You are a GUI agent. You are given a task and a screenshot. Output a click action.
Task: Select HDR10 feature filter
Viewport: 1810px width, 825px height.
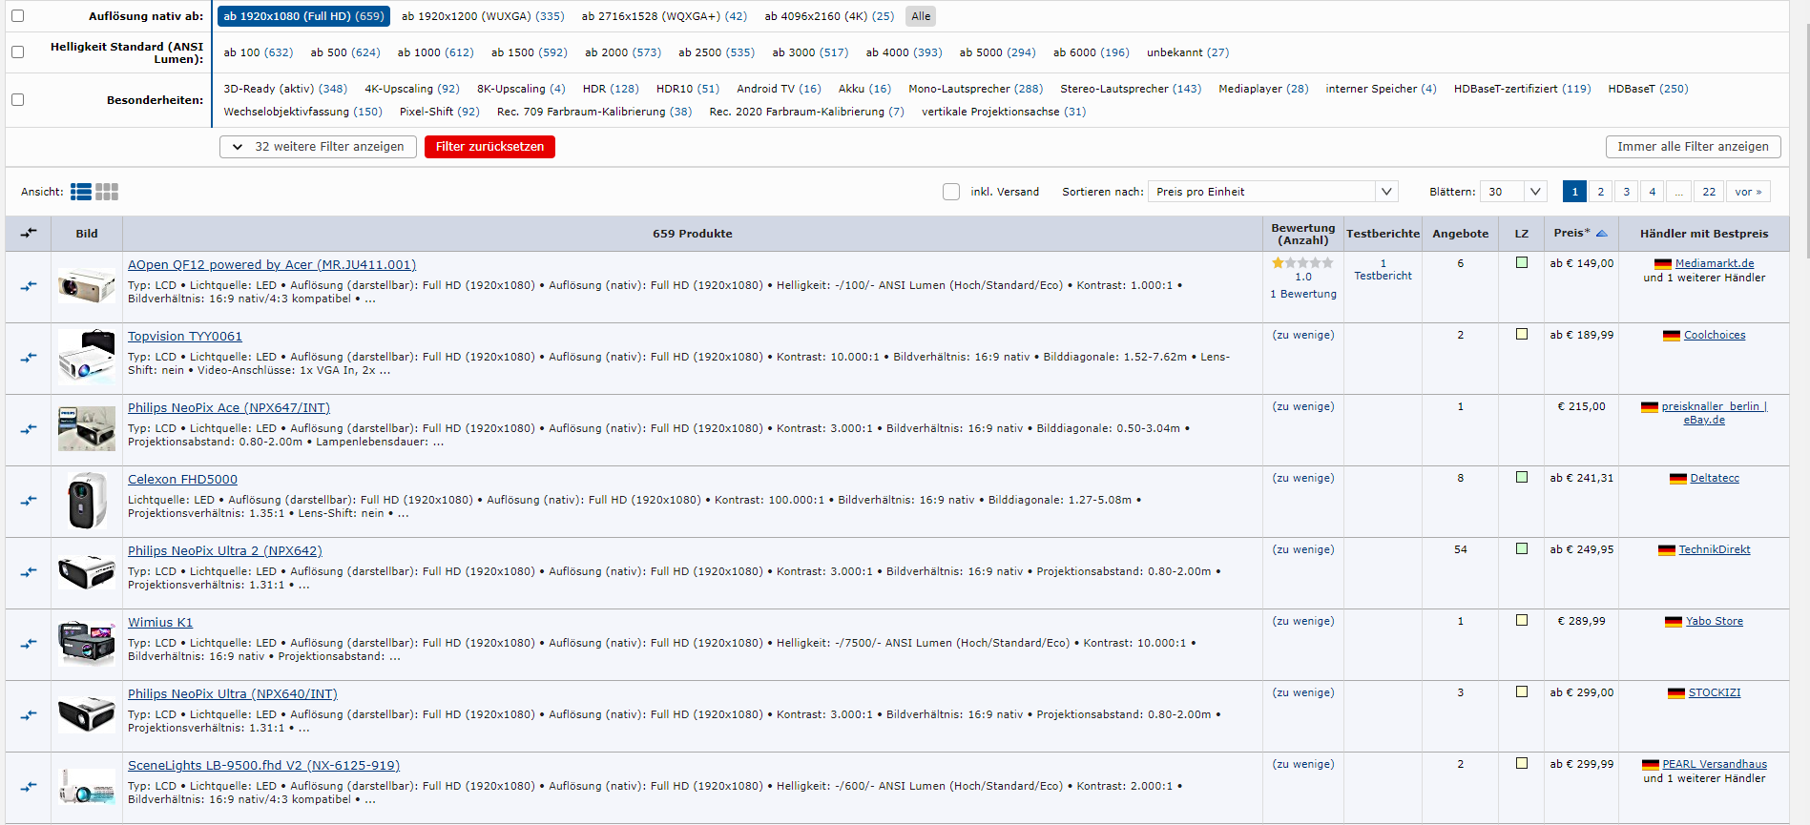coord(688,89)
